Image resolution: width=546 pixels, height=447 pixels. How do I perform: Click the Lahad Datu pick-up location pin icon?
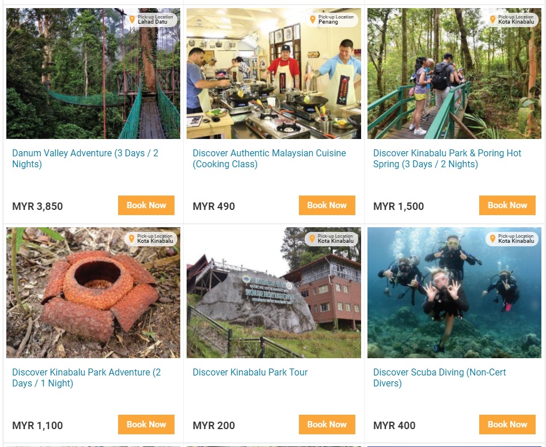(x=132, y=19)
